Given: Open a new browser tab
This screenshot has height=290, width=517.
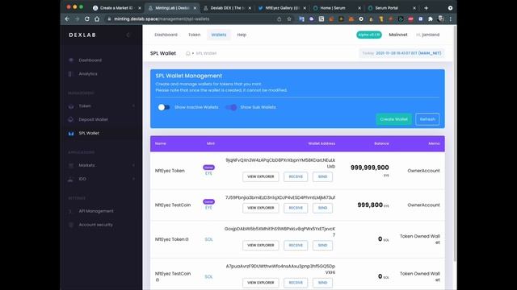Looking at the screenshot, I should pyautogui.click(x=426, y=8).
